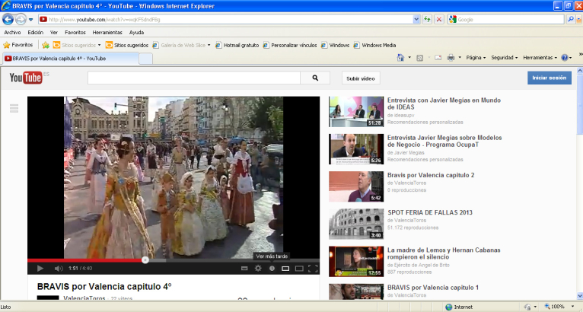Open Entrevista con Javier Megías 51:28 thumbnail
Viewport: 583px width, 312px height.
point(356,112)
